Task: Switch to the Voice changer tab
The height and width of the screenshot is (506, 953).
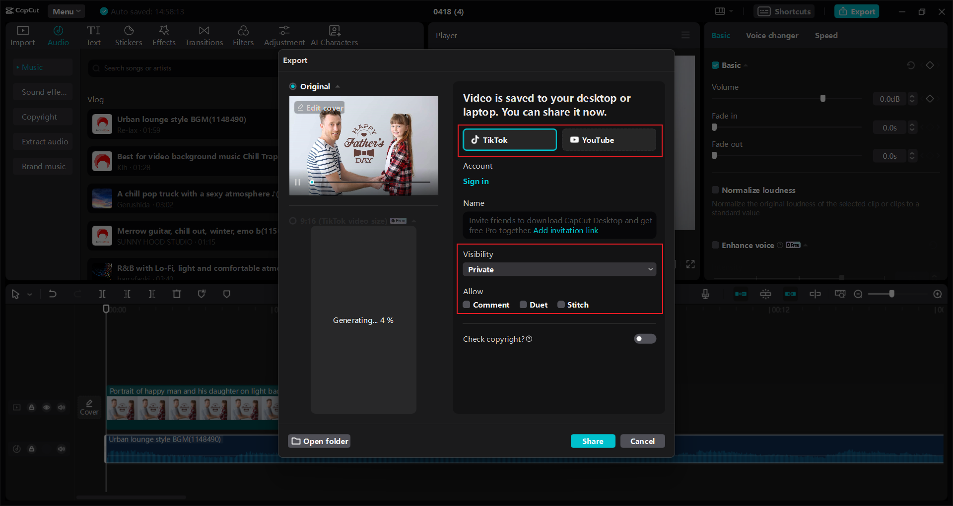Action: coord(772,36)
